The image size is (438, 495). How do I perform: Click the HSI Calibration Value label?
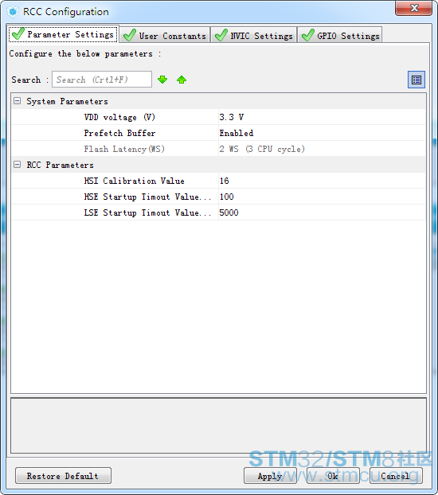pyautogui.click(x=134, y=181)
